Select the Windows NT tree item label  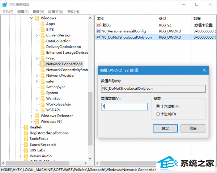tap(51, 121)
